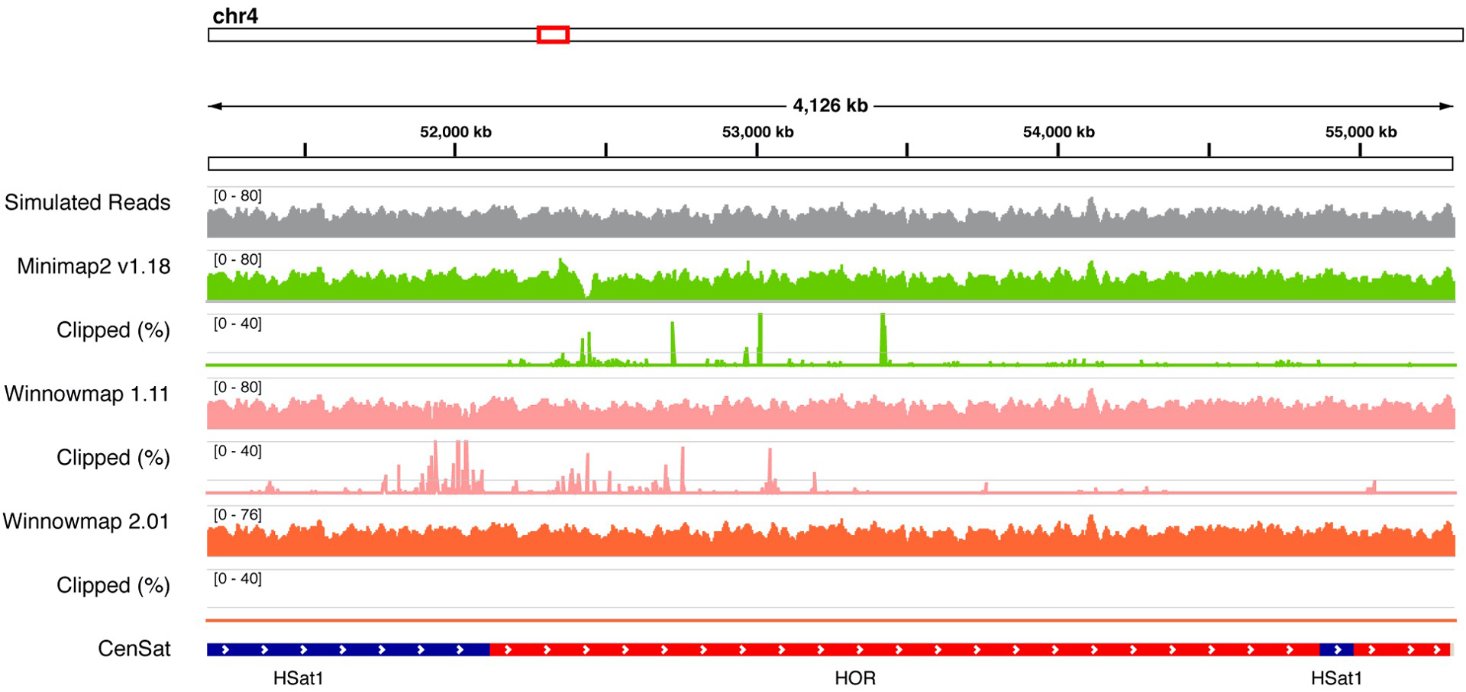The width and height of the screenshot is (1466, 692).
Task: Click the [0 - 76] data range label
Action: 237,515
